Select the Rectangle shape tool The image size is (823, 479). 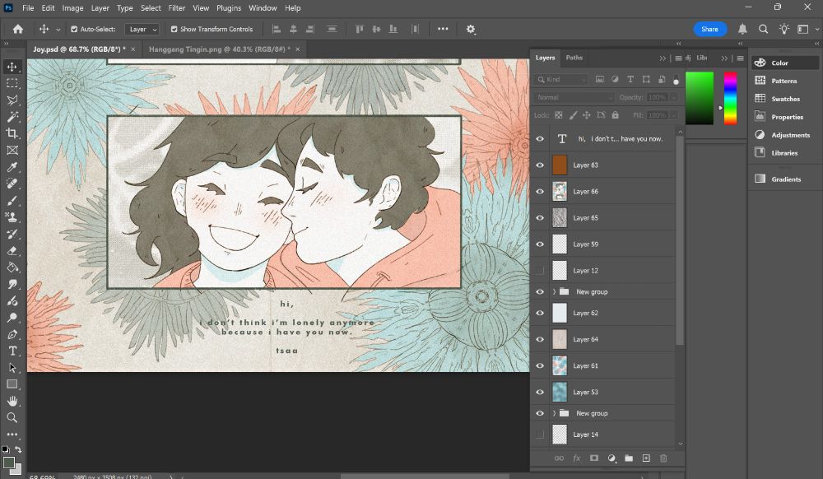(x=12, y=384)
